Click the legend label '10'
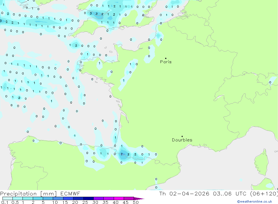This screenshot has width=278, height=204. (x=55, y=202)
